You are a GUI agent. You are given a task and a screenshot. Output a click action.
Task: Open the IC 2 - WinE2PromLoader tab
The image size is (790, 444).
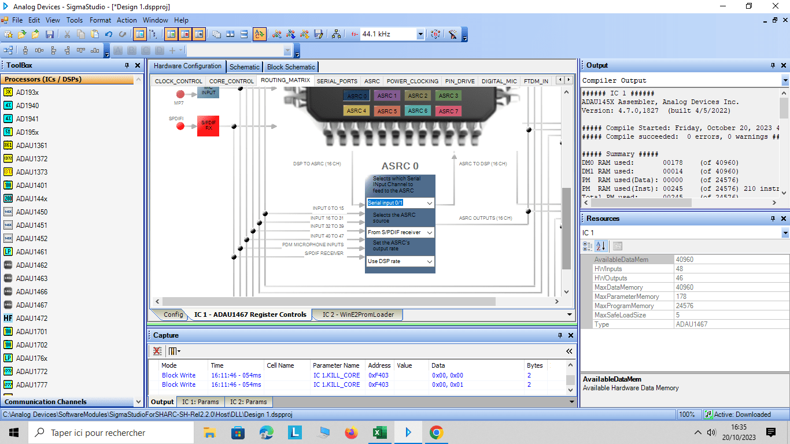tap(358, 314)
